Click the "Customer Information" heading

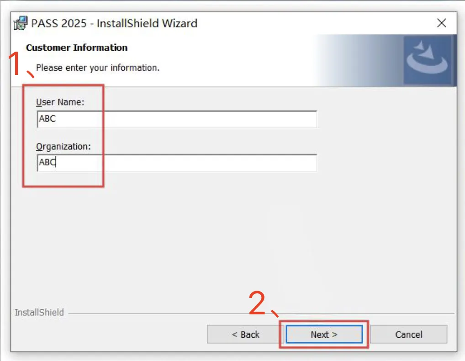click(x=77, y=48)
